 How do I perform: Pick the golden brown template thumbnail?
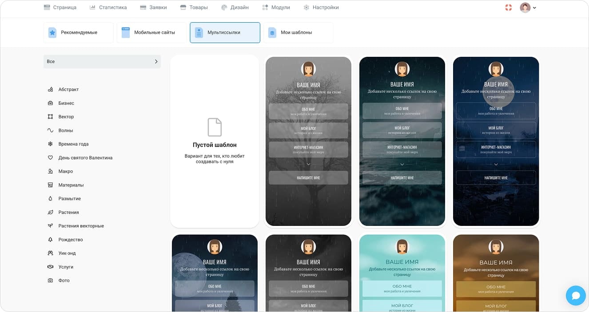[496, 273]
